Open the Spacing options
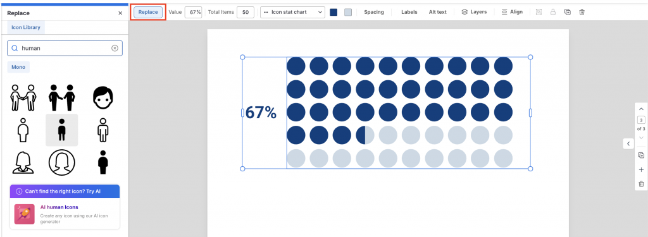The height and width of the screenshot is (237, 648). tap(373, 12)
